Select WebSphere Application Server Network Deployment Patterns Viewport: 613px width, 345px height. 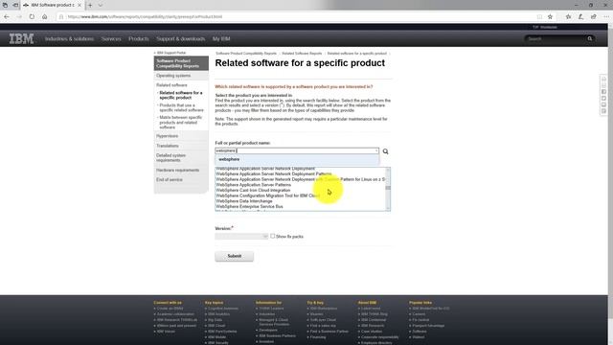tap(274, 173)
